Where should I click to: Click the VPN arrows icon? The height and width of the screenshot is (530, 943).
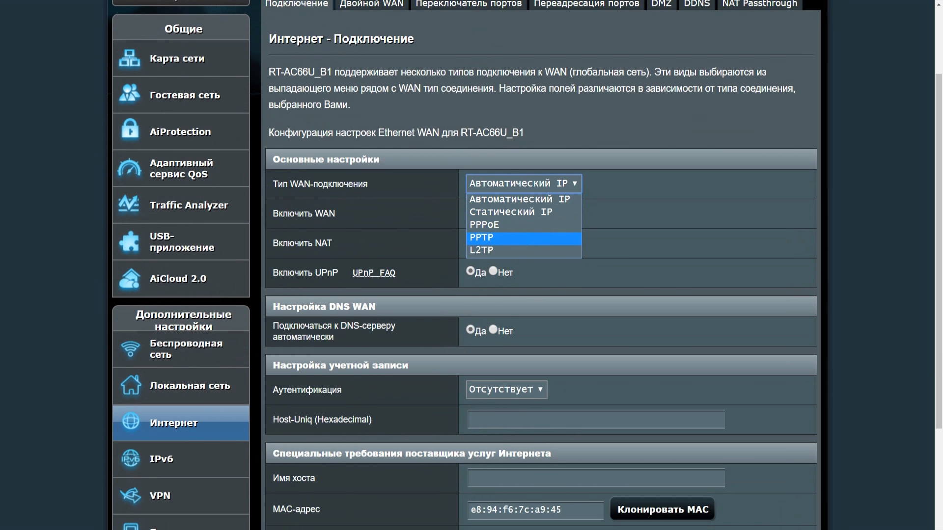click(131, 495)
